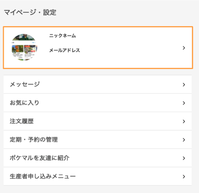Click blank area of お気に入り row

[x=110, y=103]
